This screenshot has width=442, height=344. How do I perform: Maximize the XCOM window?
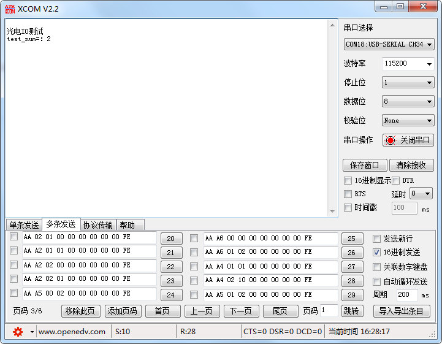click(400, 6)
